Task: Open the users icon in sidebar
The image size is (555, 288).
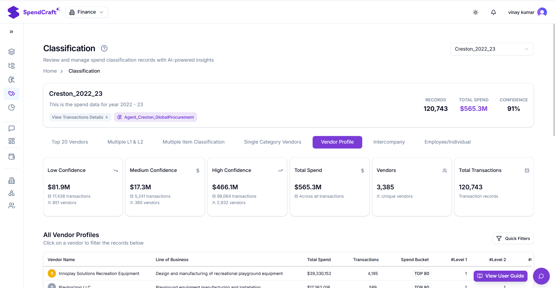Action: 12,206
